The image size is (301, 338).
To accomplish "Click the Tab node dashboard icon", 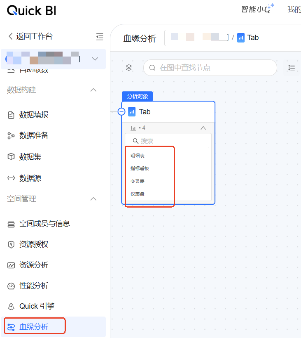I will (132, 112).
